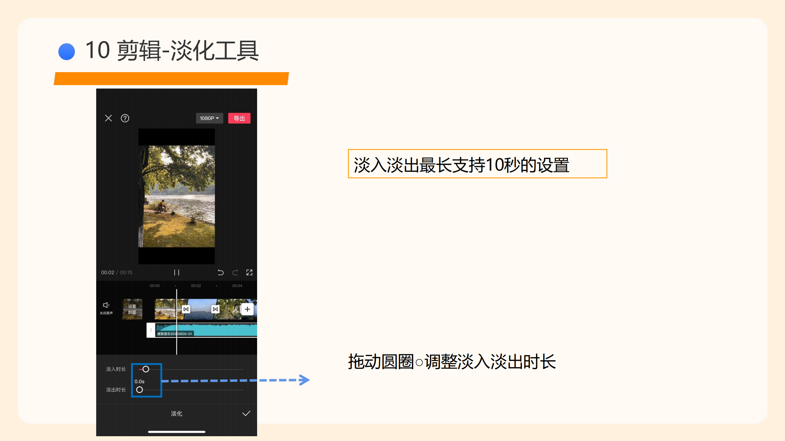Click the 淡出时长 label
The width and height of the screenshot is (785, 441).
[116, 390]
